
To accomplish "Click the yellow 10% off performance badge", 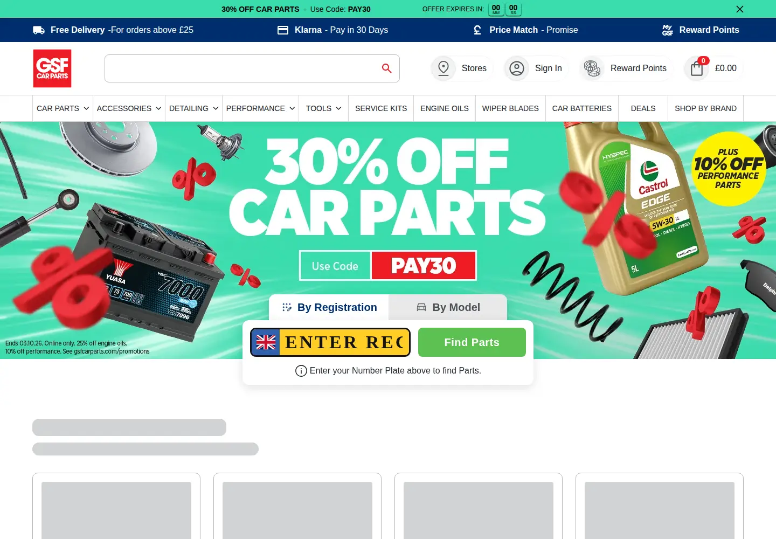I will point(728,169).
